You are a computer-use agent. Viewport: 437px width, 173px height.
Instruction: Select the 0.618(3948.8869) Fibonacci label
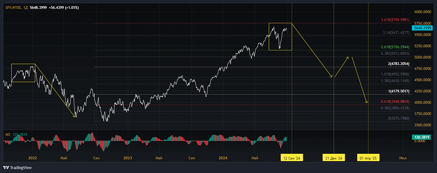(395, 102)
